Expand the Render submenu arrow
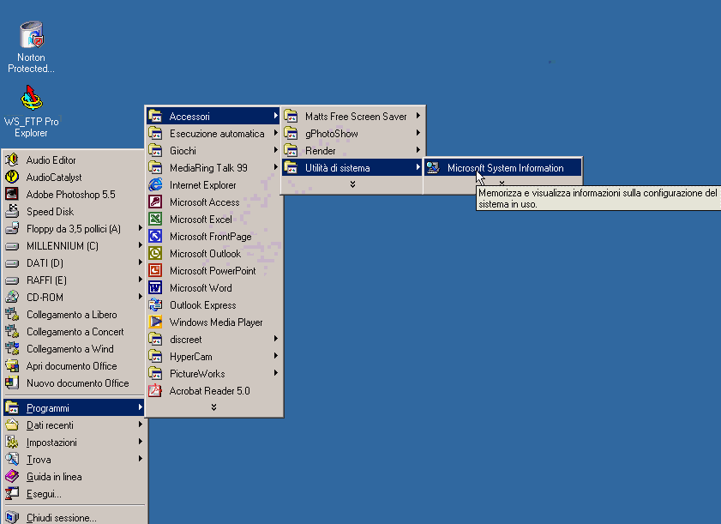 [x=418, y=150]
